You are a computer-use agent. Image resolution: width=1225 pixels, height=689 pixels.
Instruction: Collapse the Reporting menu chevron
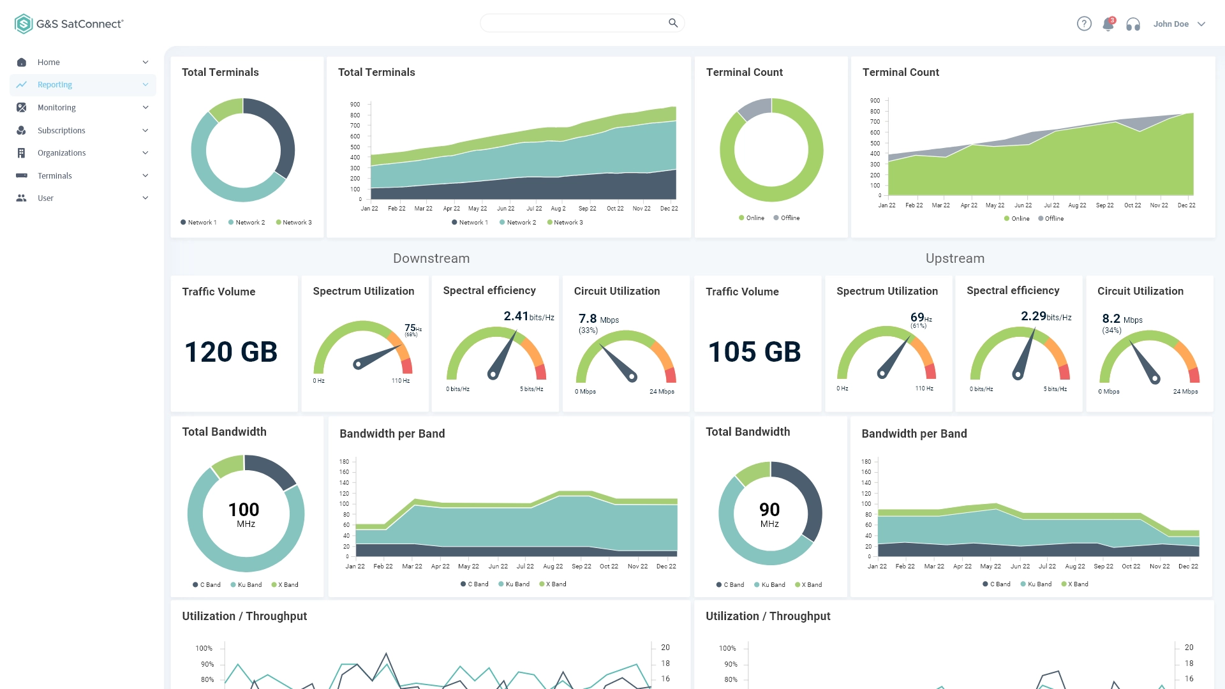145,84
